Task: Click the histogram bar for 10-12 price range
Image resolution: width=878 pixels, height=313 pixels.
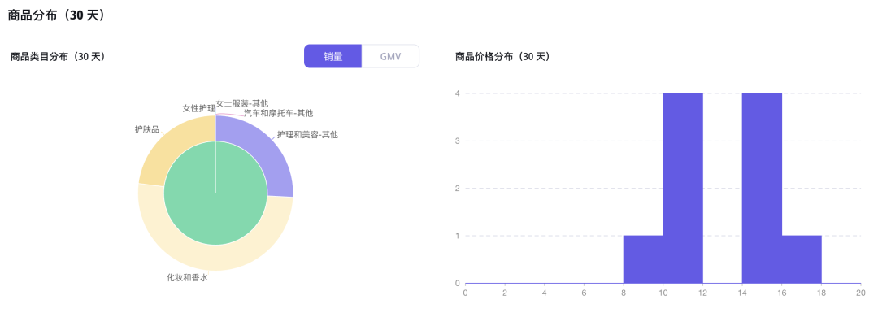Action: 683,188
